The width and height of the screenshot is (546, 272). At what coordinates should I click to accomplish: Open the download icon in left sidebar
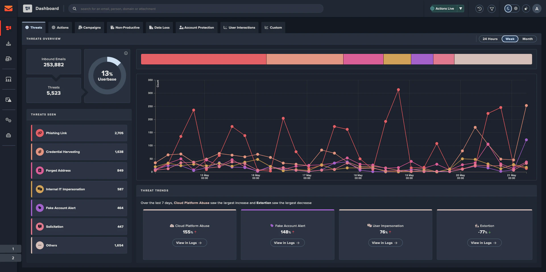pos(9,43)
